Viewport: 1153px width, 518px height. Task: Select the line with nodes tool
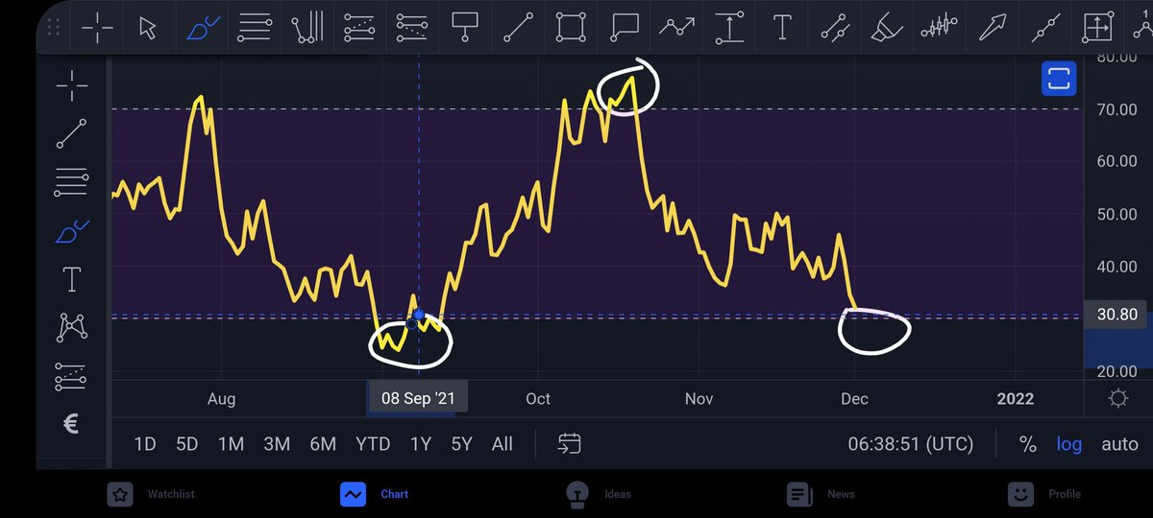[1045, 27]
